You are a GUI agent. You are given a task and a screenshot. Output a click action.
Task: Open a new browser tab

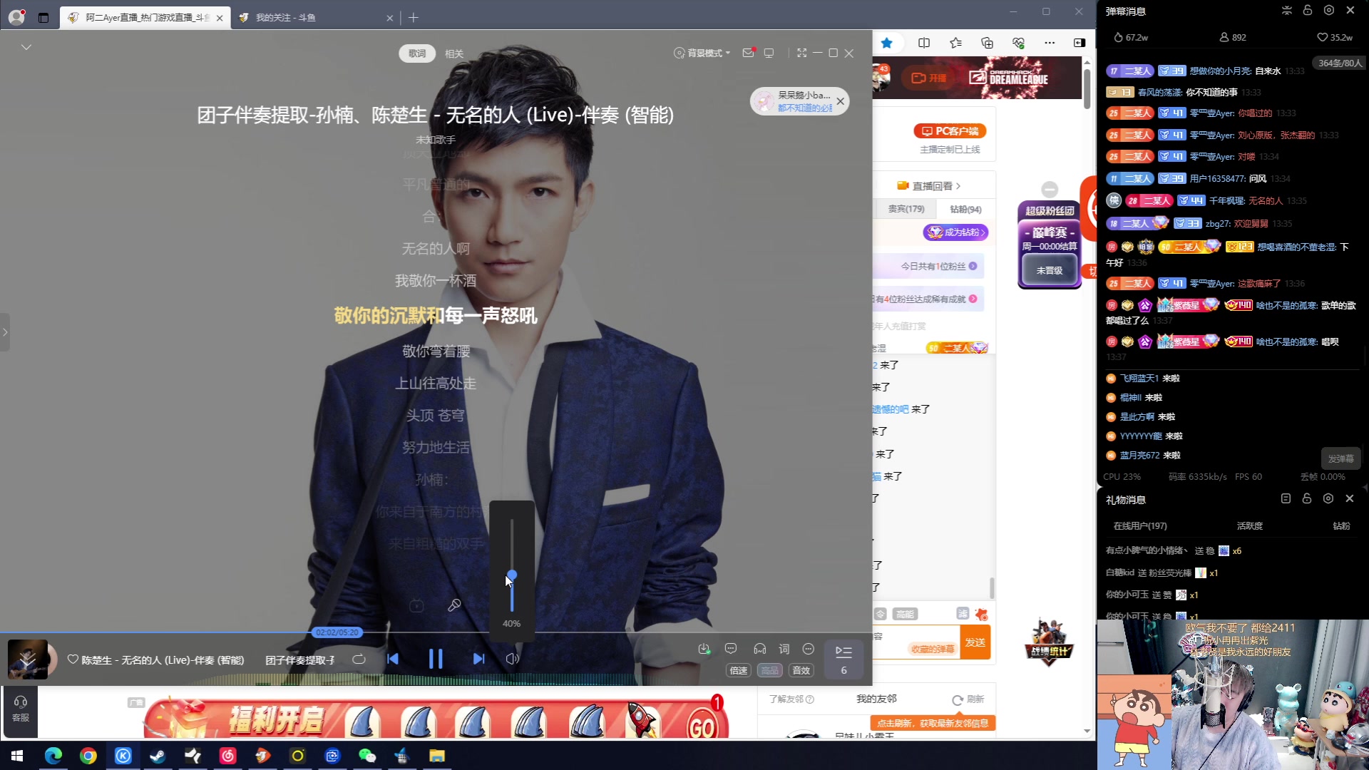[414, 18]
